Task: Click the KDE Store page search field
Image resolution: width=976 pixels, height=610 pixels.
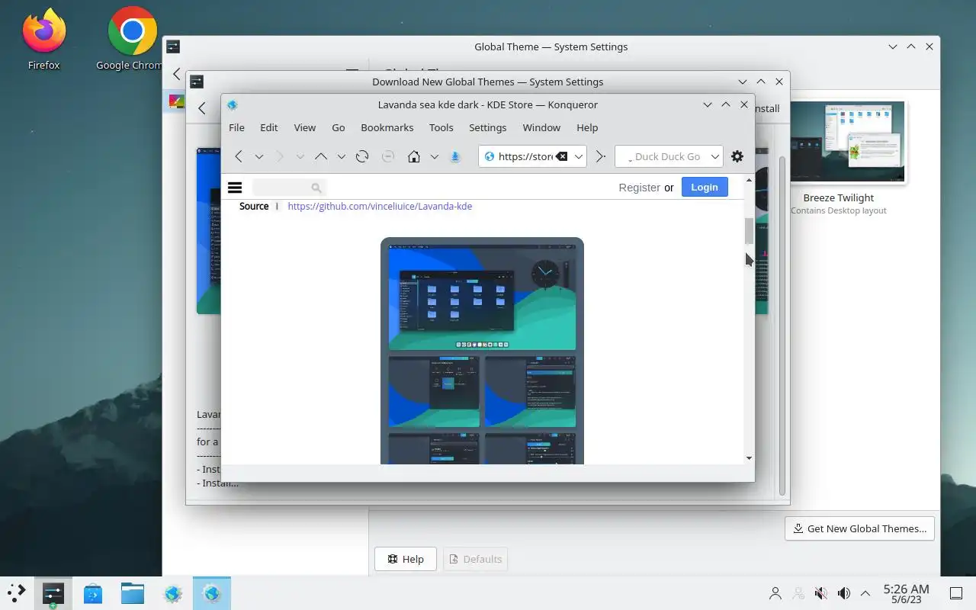Action: tap(288, 188)
